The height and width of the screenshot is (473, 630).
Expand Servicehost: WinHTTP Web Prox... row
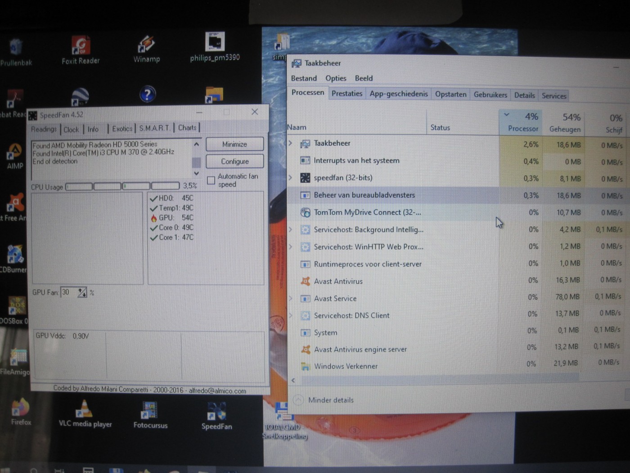[290, 246]
